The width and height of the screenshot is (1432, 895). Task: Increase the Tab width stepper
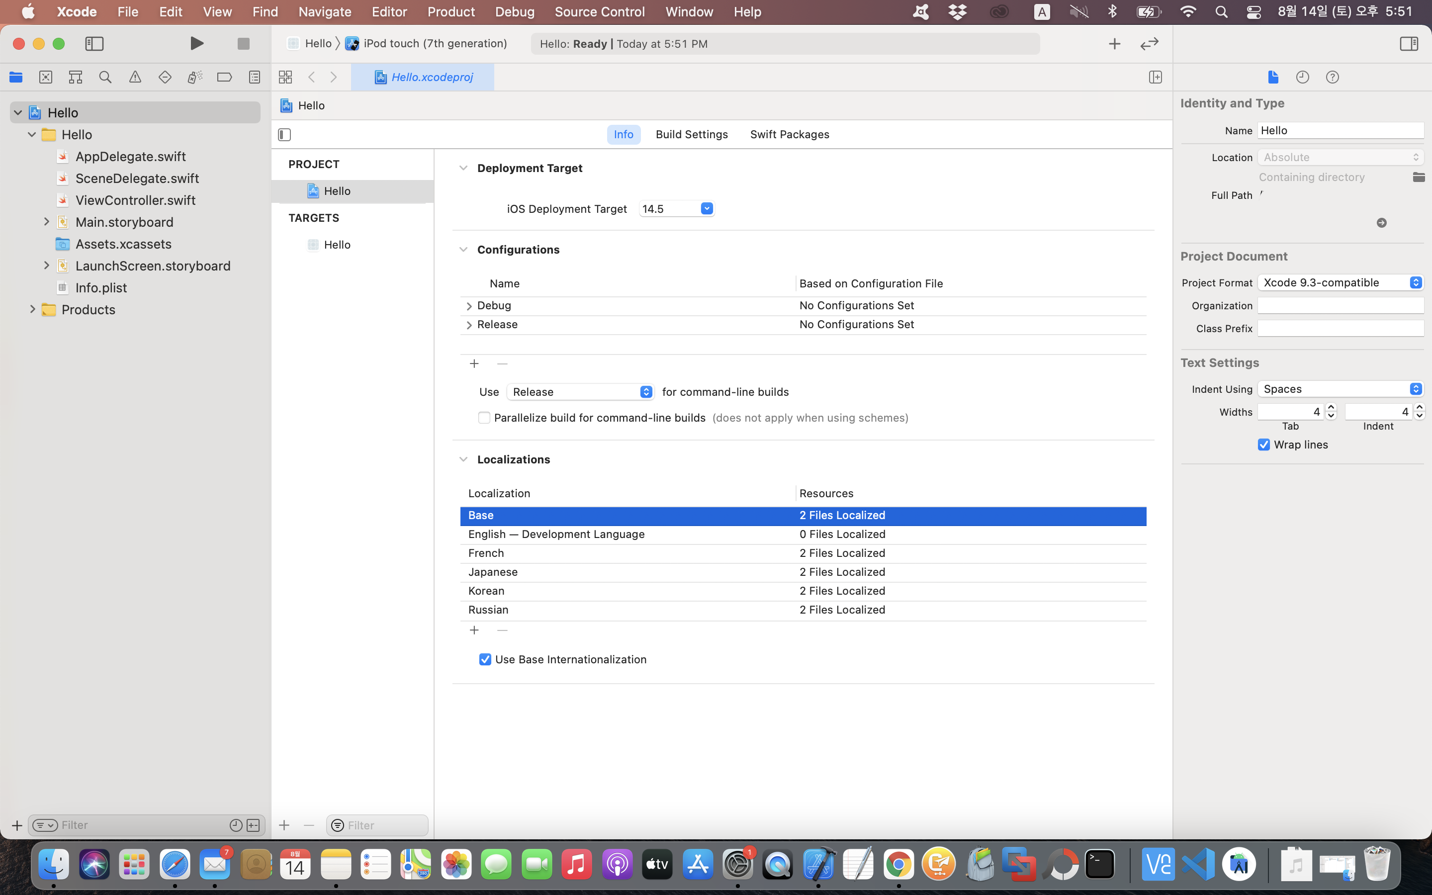click(x=1332, y=407)
